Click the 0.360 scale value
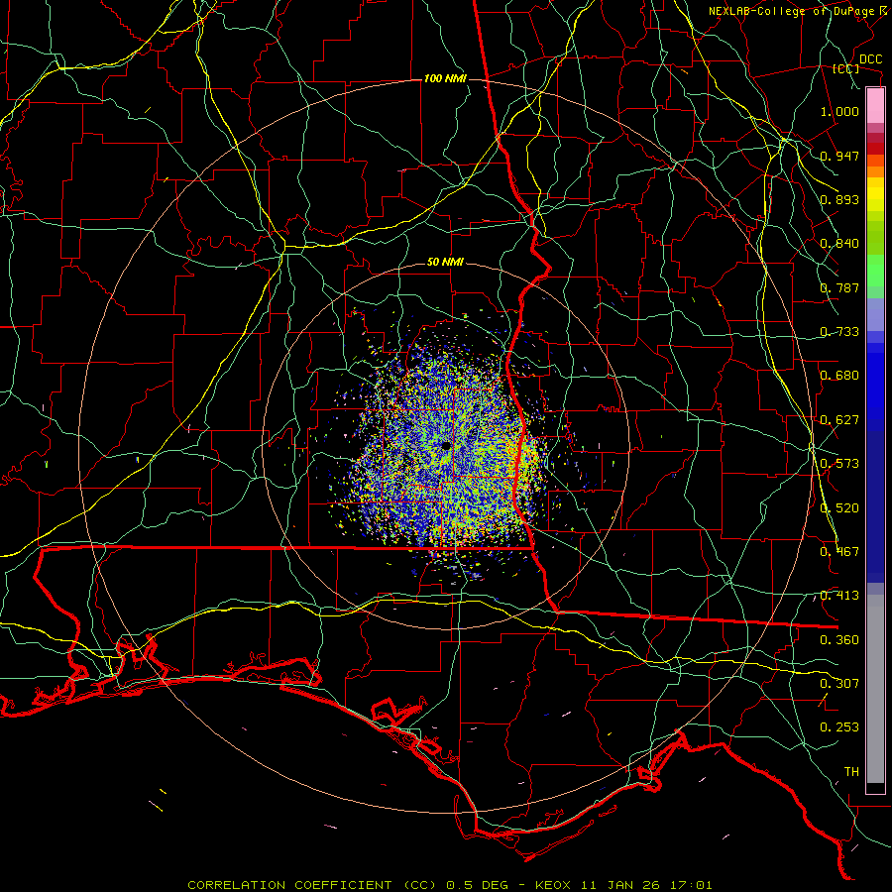The image size is (892, 892). (839, 640)
